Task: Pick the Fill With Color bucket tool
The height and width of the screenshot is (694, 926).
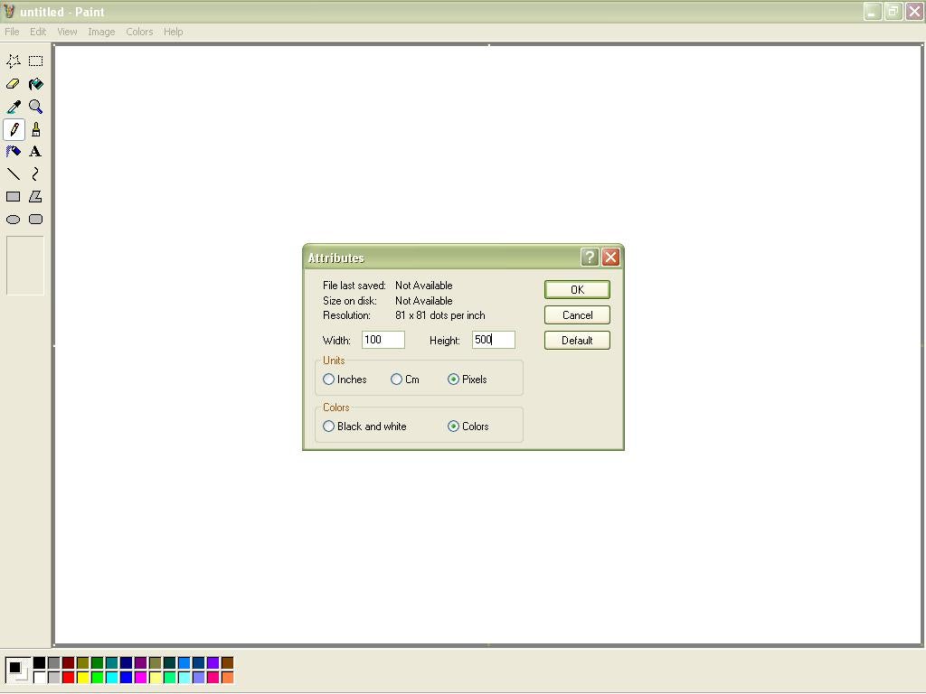Action: [35, 84]
